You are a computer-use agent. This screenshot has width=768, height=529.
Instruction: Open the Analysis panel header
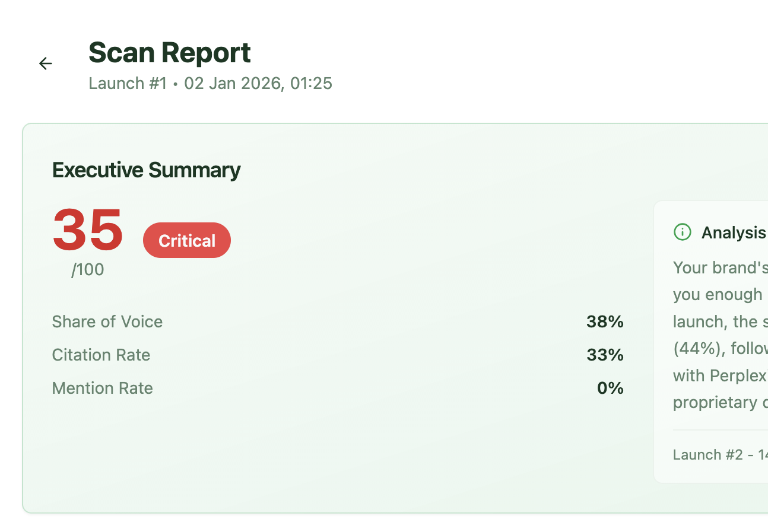[734, 232]
